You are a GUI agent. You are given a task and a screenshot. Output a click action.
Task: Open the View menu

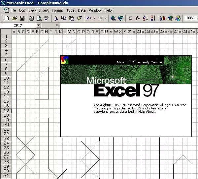point(32,10)
